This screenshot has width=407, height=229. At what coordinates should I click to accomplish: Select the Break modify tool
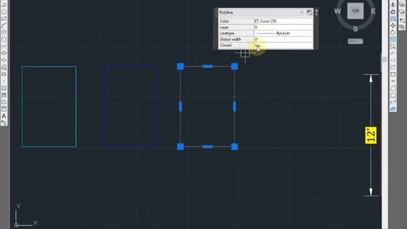pyautogui.click(x=393, y=74)
